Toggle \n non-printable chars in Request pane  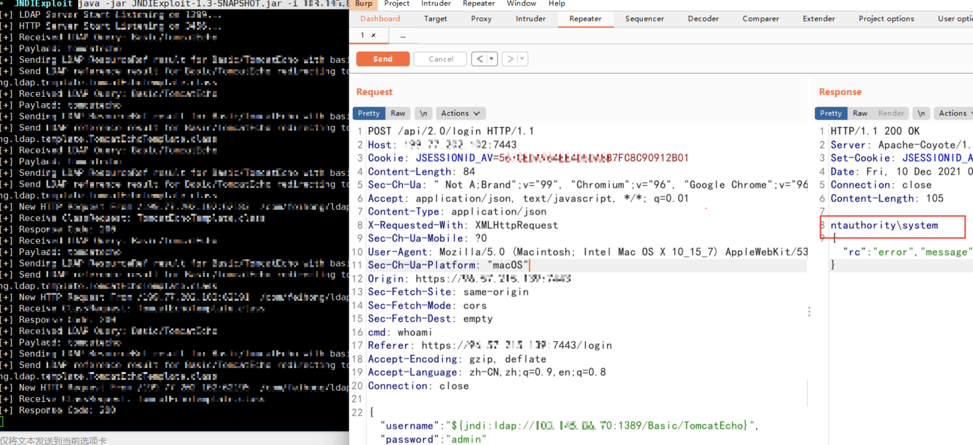point(423,113)
